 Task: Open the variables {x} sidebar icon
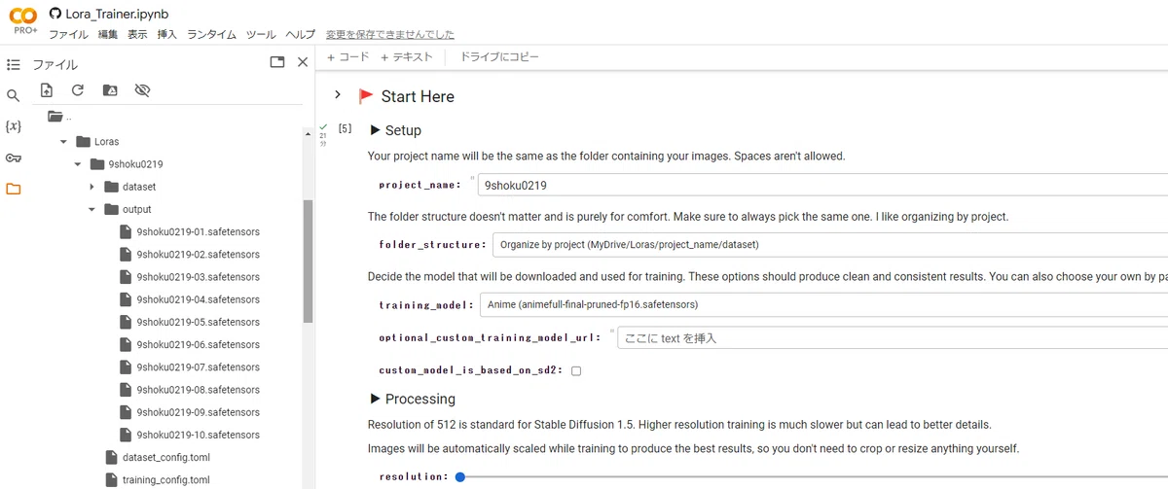pyautogui.click(x=13, y=126)
